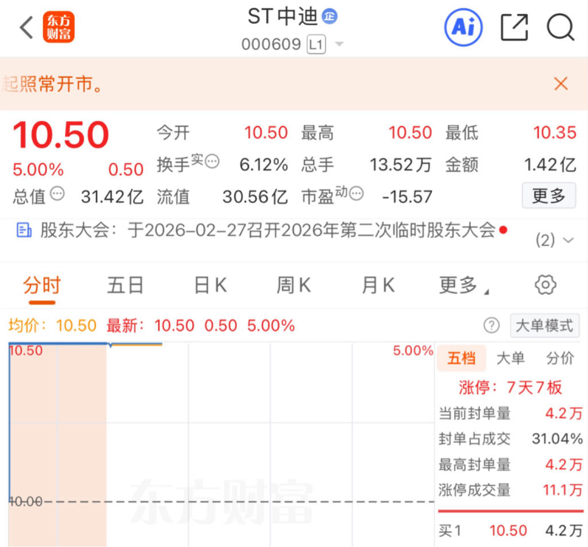Viewport: 588px width, 547px height.
Task: Select the 分时 chart tab
Action: [x=42, y=285]
